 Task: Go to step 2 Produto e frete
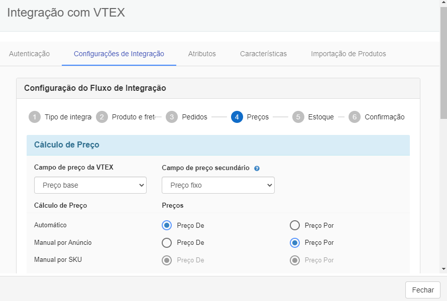click(126, 117)
